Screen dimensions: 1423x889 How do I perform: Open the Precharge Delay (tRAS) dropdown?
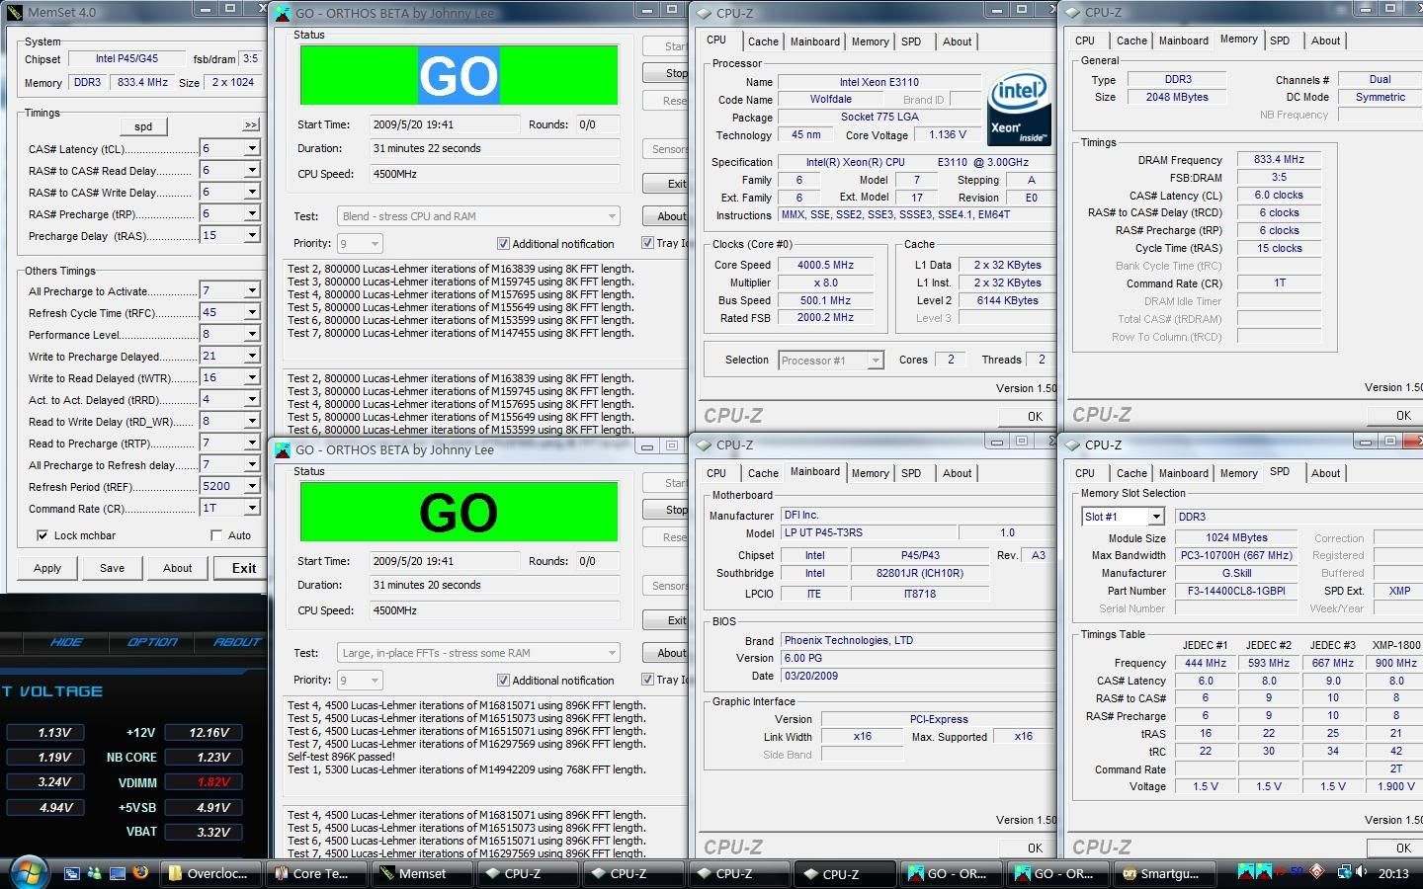pyautogui.click(x=251, y=235)
